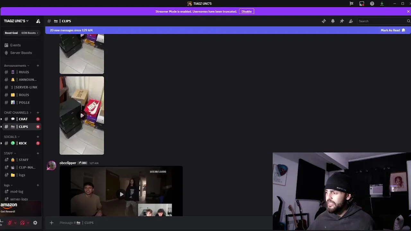This screenshot has width=411, height=231.
Task: Open the RULES channel
Action: point(22,72)
